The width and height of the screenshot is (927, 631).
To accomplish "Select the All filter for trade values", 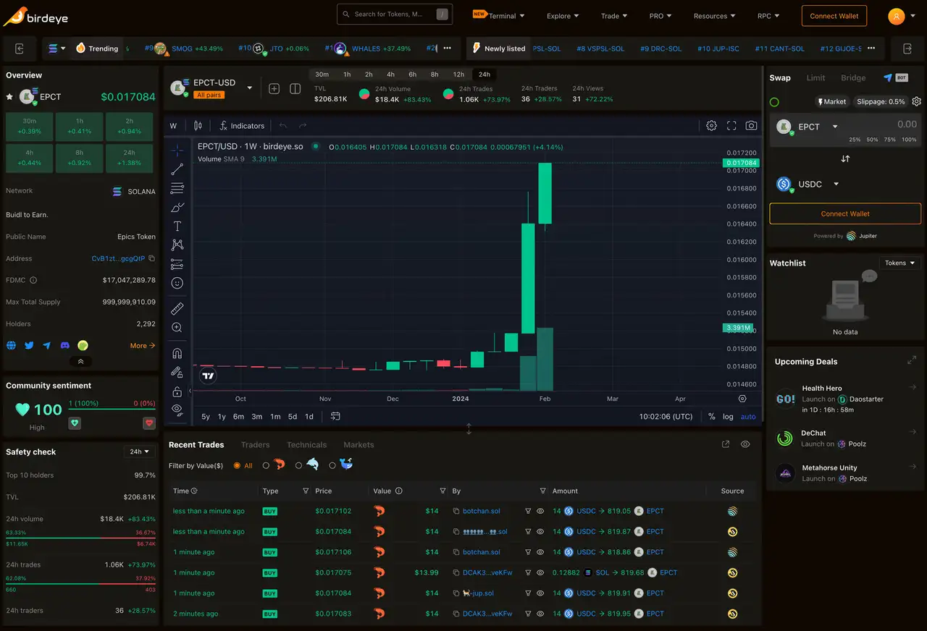I will point(243,465).
